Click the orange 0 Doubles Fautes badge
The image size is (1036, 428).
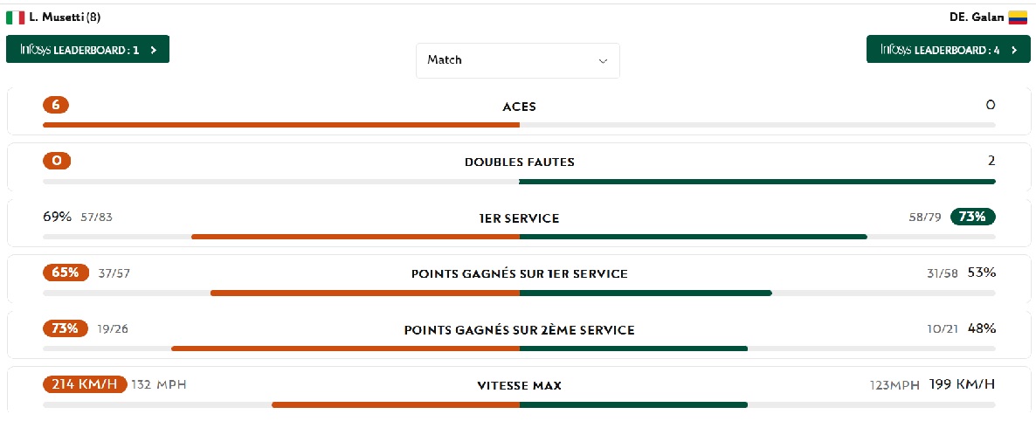point(57,162)
